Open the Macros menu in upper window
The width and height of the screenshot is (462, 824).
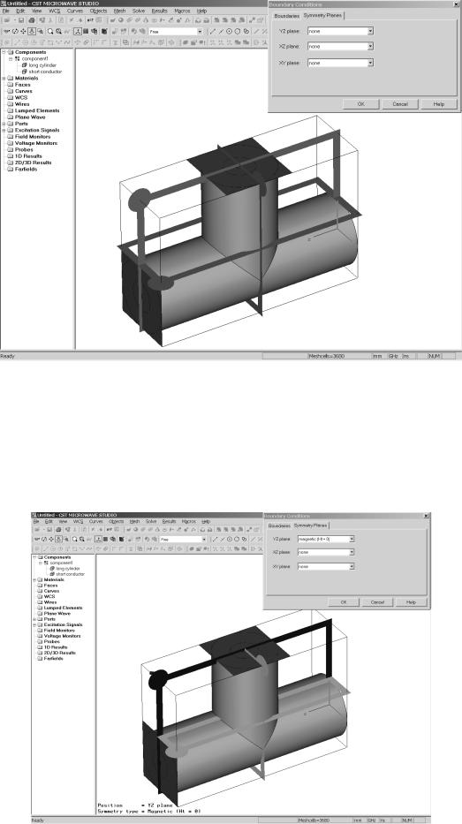click(x=182, y=11)
